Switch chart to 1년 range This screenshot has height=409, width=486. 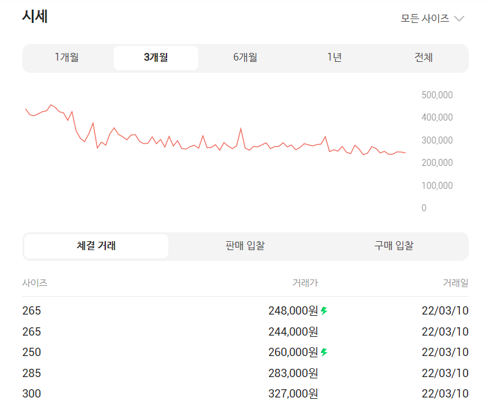[334, 57]
